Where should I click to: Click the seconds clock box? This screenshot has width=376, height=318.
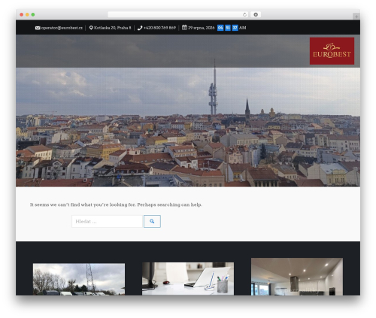[235, 28]
